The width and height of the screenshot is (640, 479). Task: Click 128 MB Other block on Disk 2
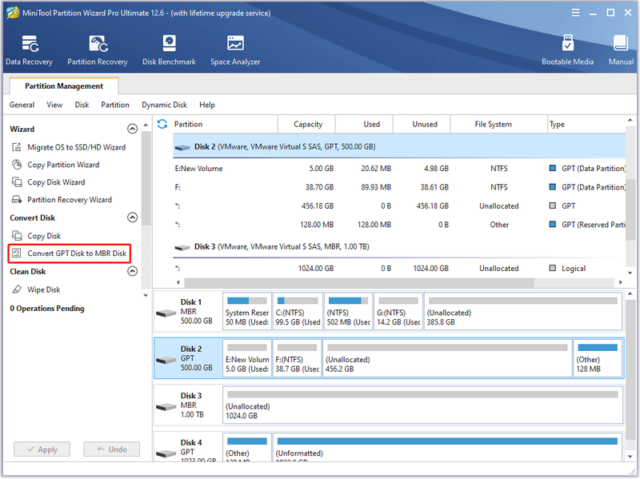pos(598,358)
